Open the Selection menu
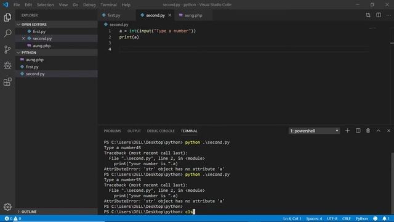Image resolution: width=394 pixels, height=222 pixels. coord(45,5)
